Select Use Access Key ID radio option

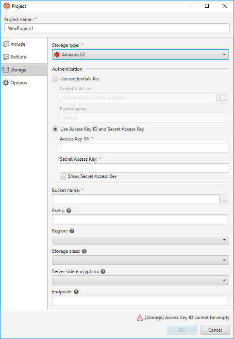coord(55,129)
